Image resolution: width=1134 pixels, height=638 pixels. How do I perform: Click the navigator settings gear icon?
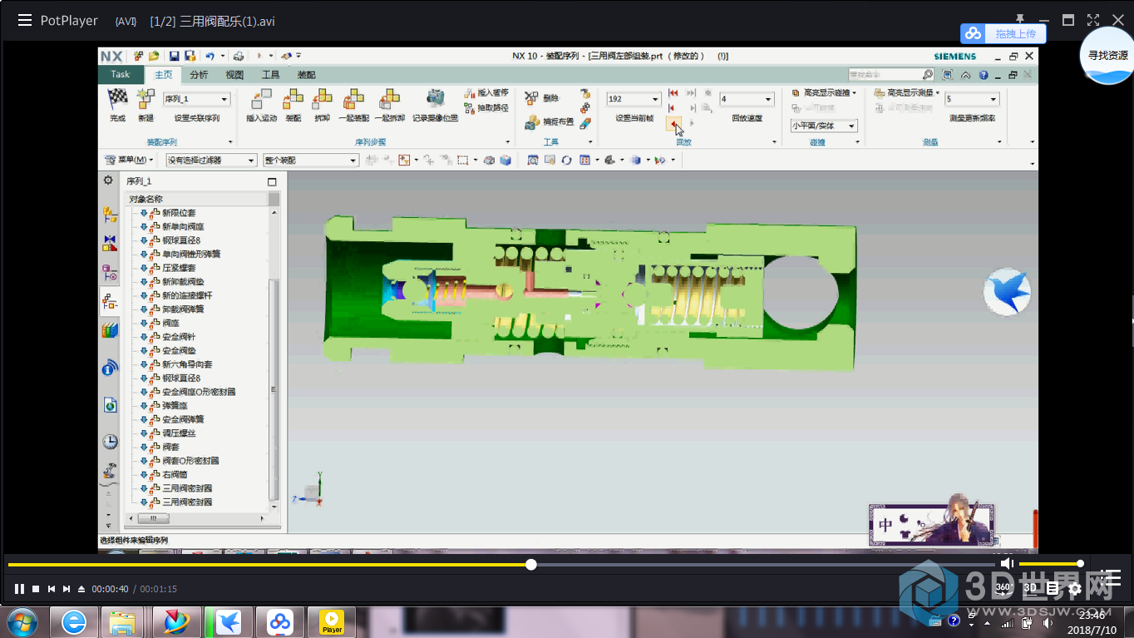108,181
